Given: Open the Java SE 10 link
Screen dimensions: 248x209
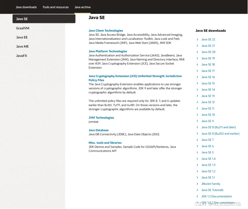Looking at the screenshot, I should coord(208,115).
